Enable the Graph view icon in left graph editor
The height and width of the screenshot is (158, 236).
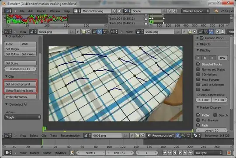[100, 32]
